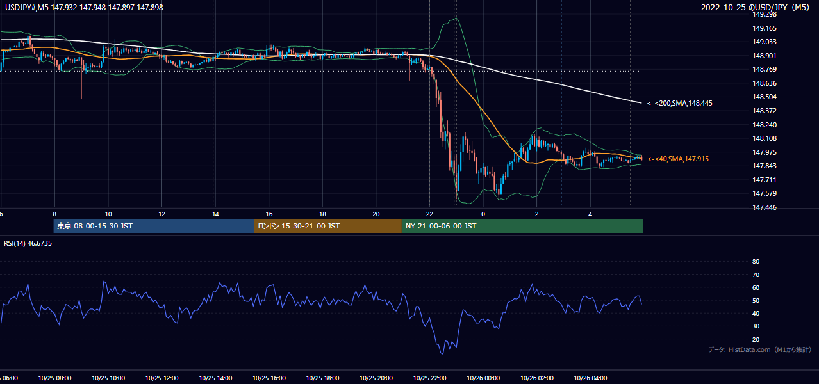Screen dimensions: 819x384
Task: Click the chart title 2022-10-25 USD/JPY (M5)
Action: [x=756, y=8]
